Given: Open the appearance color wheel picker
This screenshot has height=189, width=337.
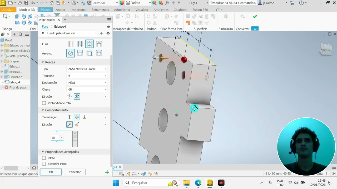Looking at the screenshot, I should (122, 3).
